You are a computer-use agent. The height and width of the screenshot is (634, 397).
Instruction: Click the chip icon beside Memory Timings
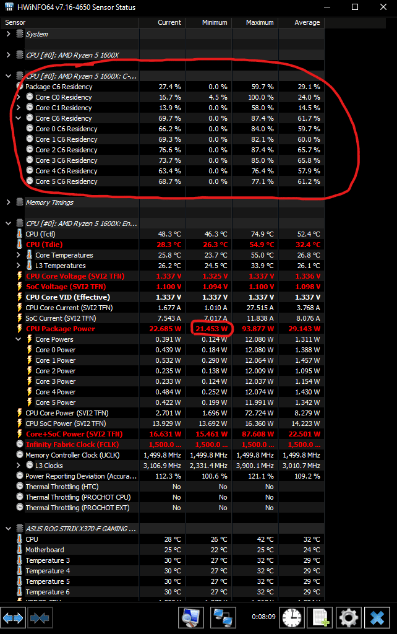coord(19,202)
